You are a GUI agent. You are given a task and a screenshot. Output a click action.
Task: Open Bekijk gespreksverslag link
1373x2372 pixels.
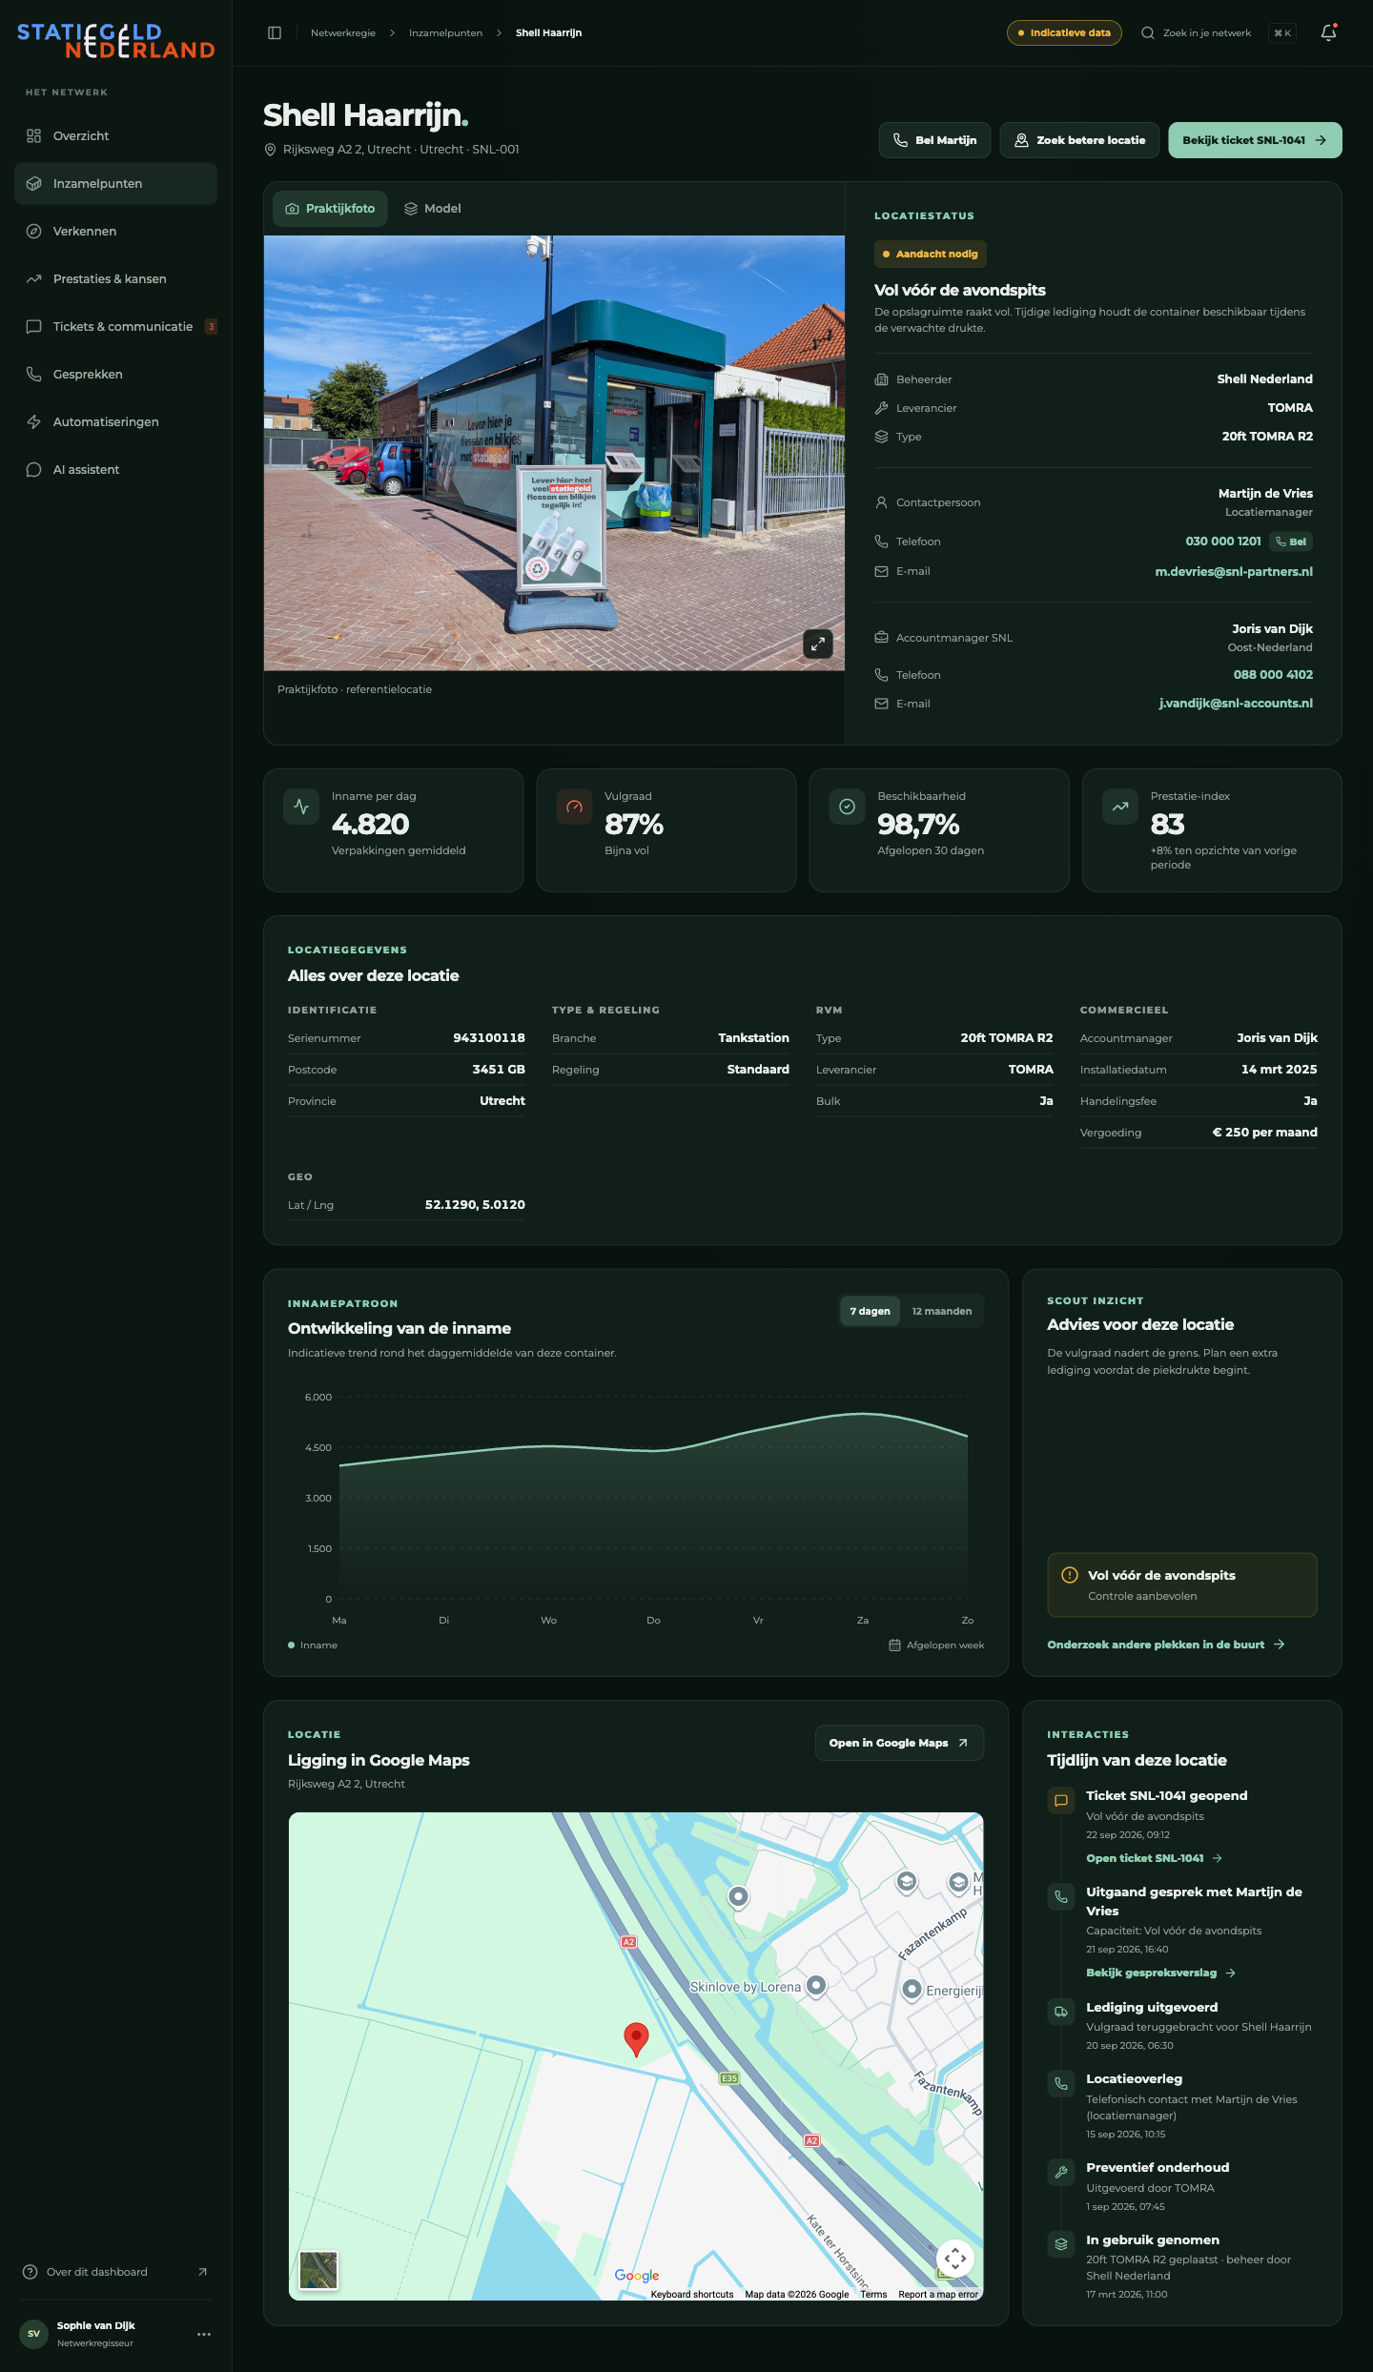[x=1160, y=1973]
